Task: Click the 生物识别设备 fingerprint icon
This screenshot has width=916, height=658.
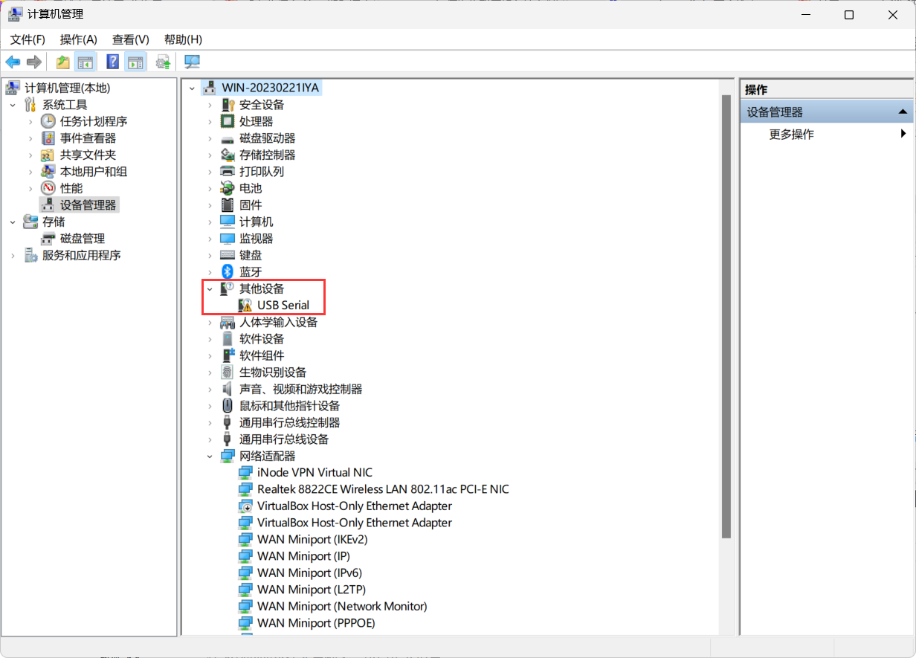Action: (228, 372)
